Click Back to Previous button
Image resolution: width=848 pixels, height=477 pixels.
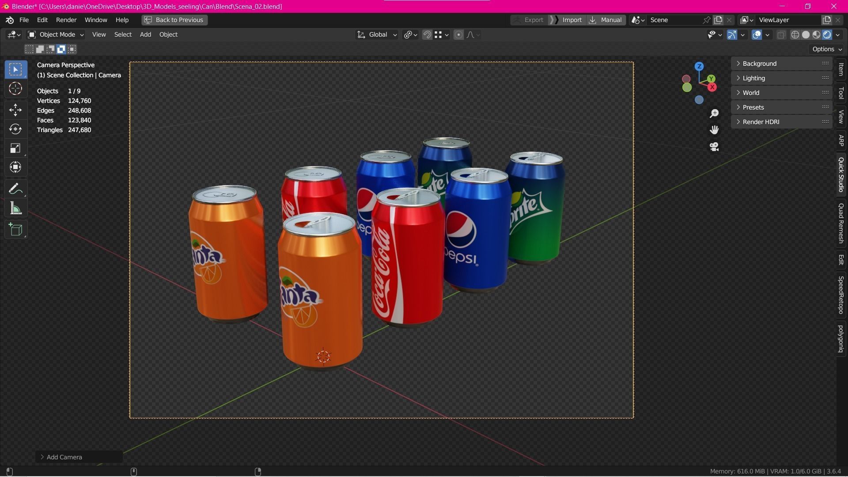[x=174, y=20]
